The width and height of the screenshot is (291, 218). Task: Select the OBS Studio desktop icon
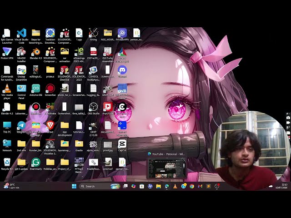pos(93,109)
